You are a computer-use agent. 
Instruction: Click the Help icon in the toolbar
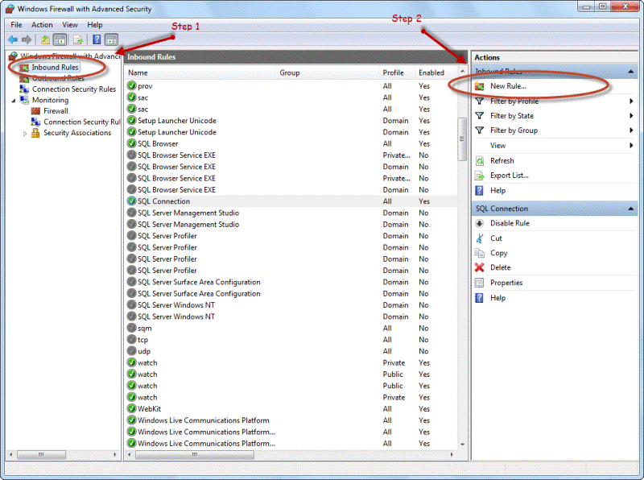[x=97, y=39]
